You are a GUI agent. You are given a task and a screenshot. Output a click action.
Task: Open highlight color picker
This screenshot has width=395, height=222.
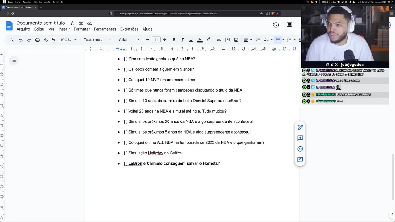click(209, 40)
